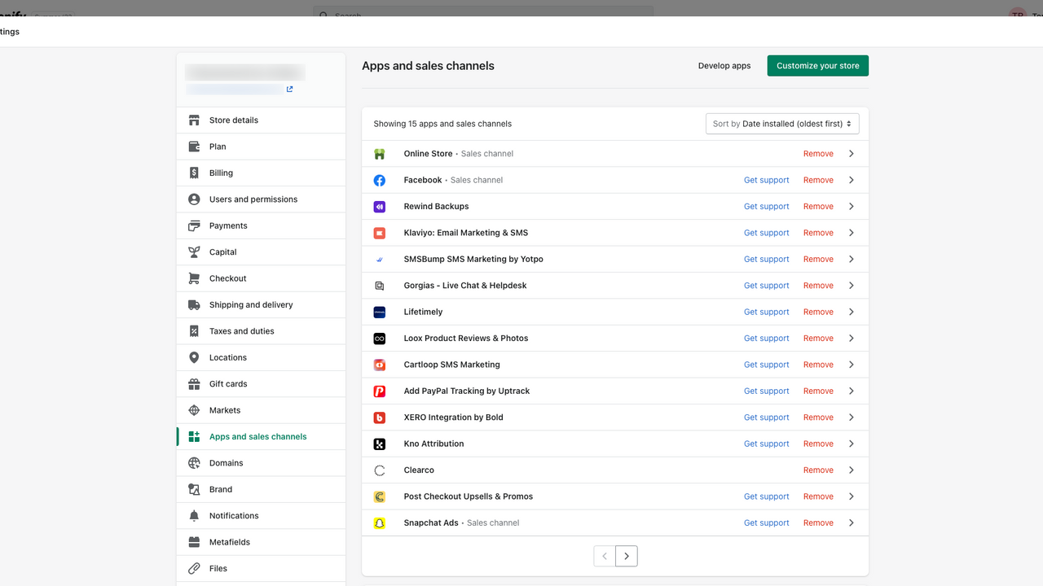Screen dimensions: 1043x586
Task: Click the Customize your store button
Action: pos(817,66)
